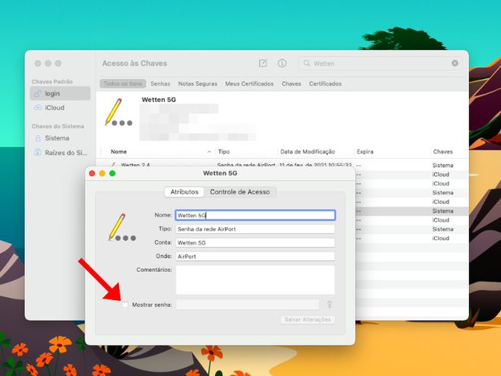Click the Salvar Alterações button
501x376 pixels.
[x=307, y=319]
